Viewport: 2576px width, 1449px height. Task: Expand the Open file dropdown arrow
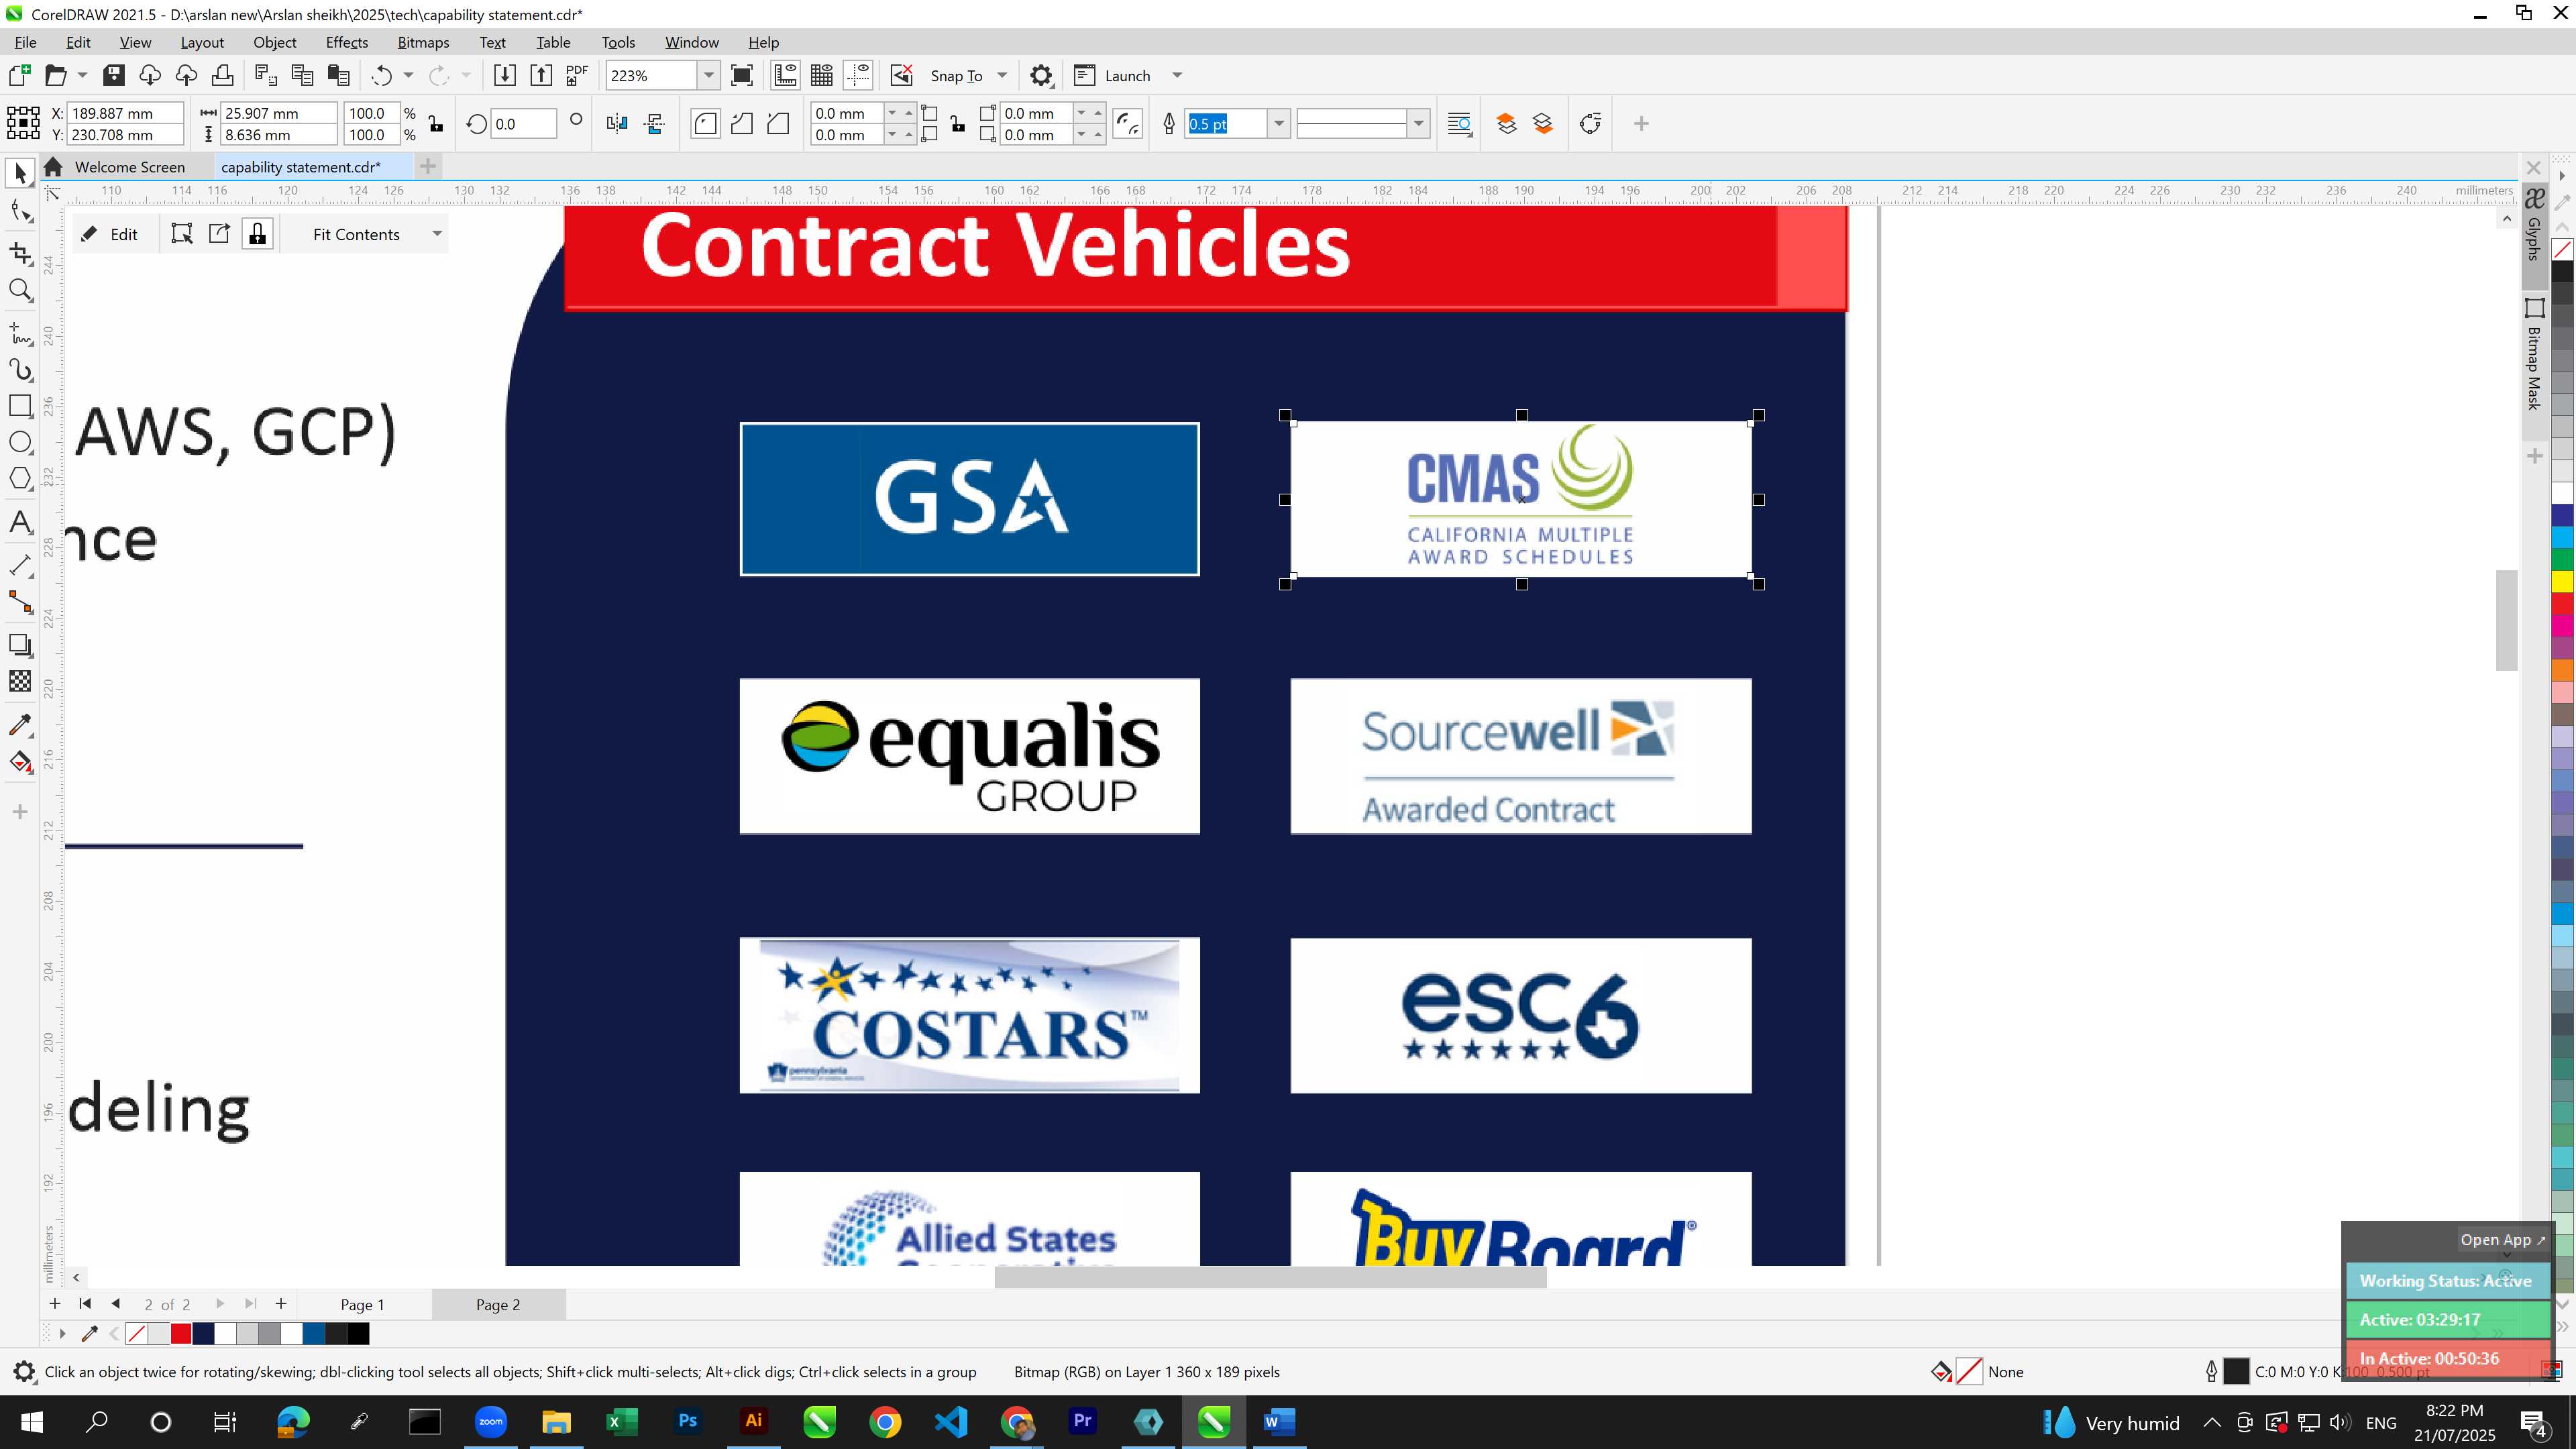pos(82,75)
